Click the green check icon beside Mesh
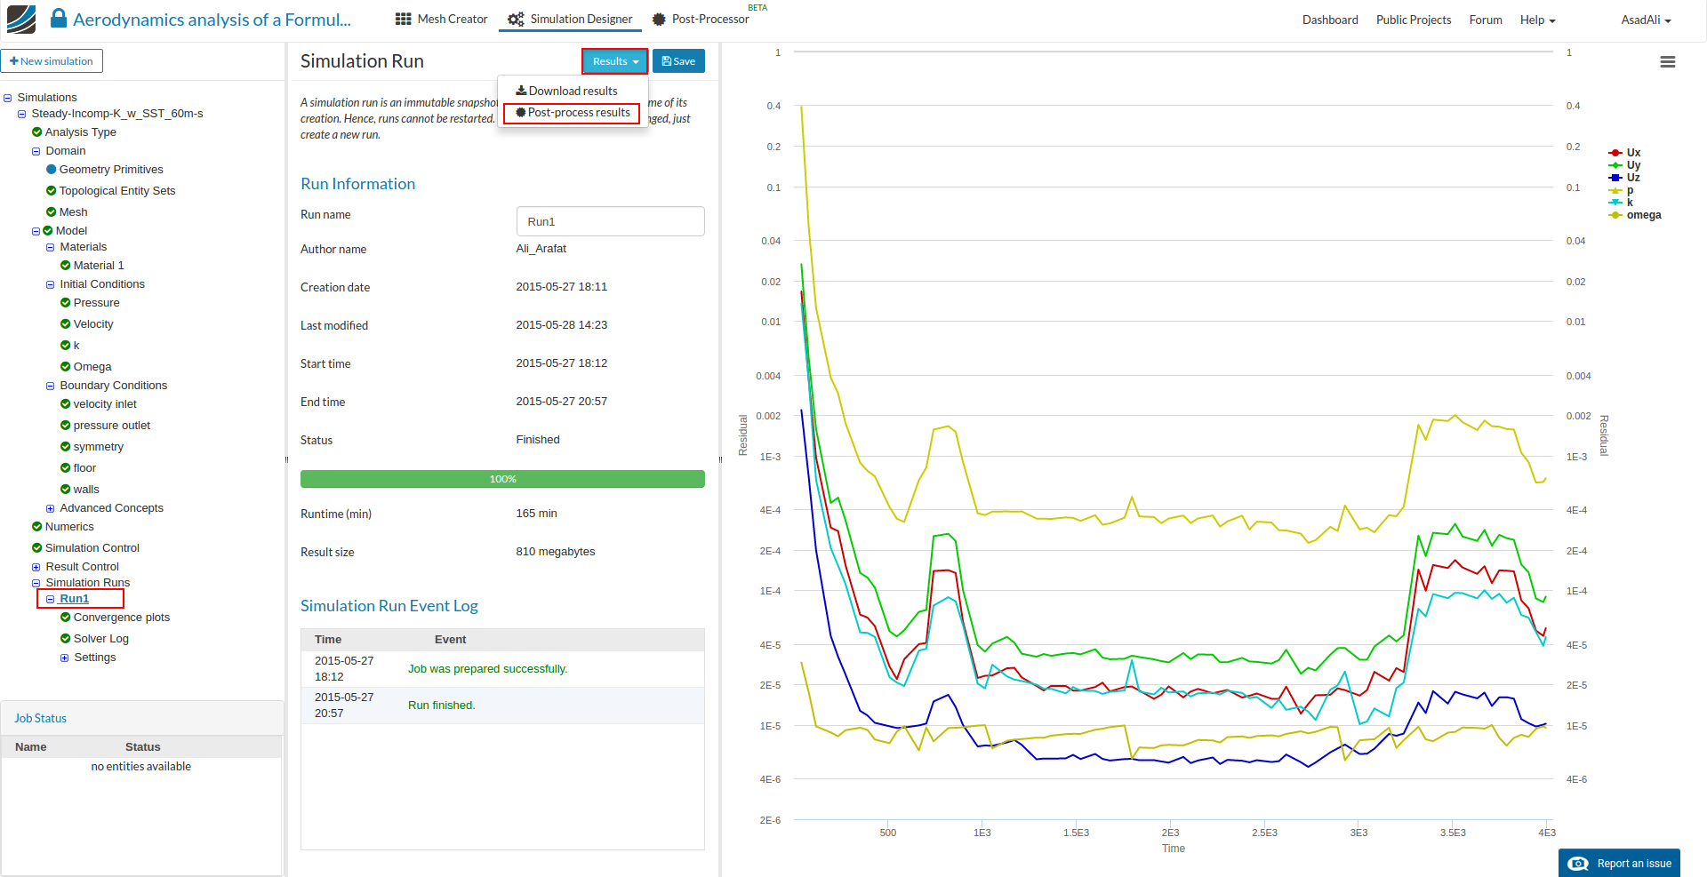Screen dimensions: 1707x877 tap(52, 212)
